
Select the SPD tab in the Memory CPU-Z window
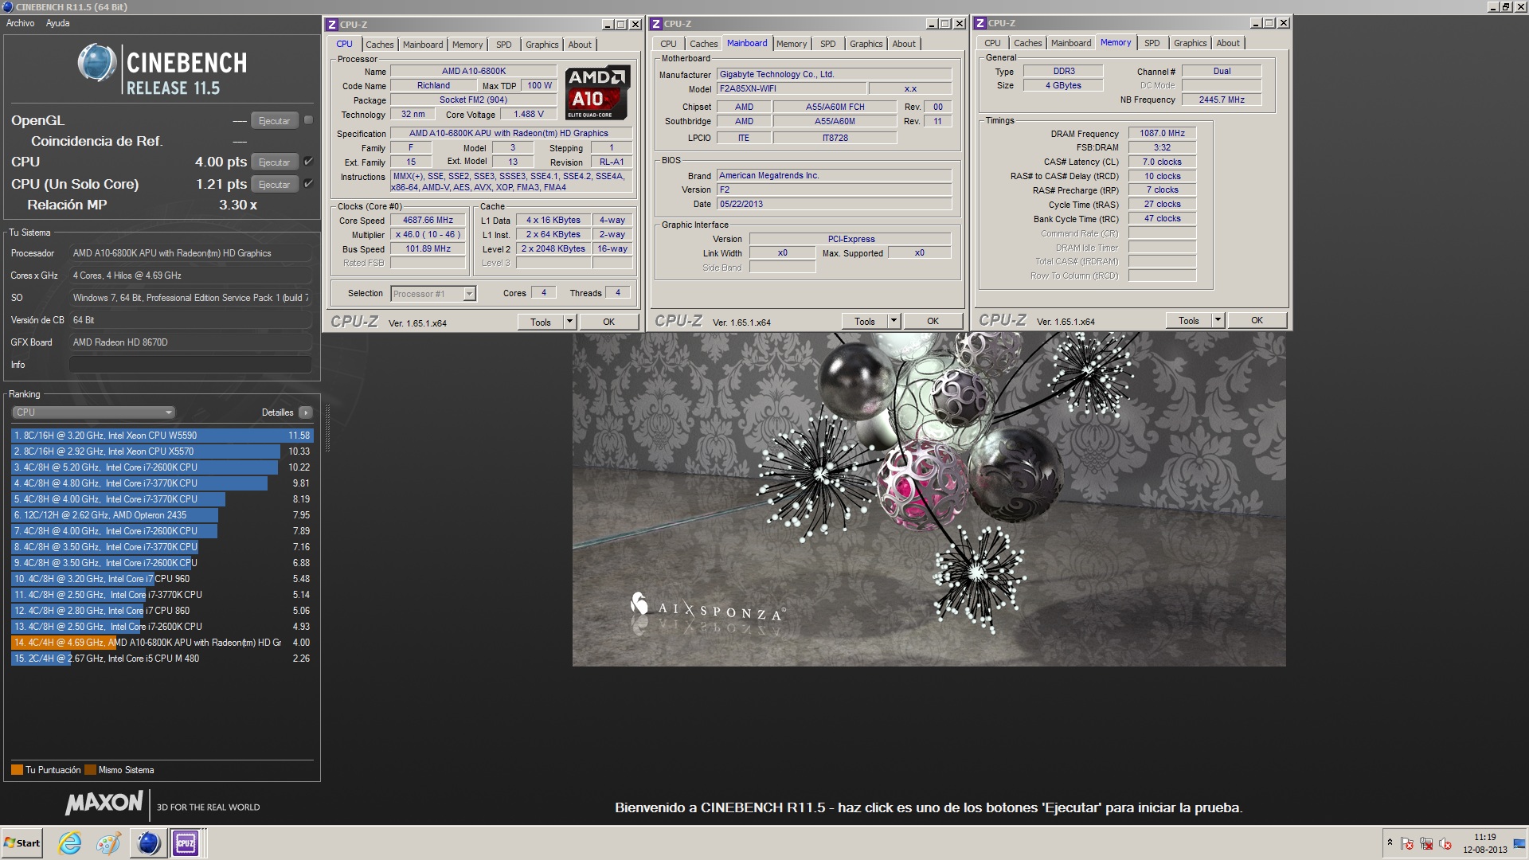[1152, 43]
